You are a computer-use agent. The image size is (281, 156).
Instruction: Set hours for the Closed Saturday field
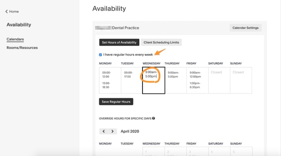(x=219, y=80)
